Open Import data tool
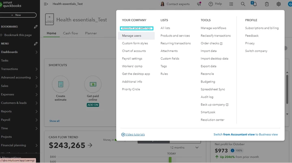This screenshot has width=292, height=163. [x=208, y=51]
